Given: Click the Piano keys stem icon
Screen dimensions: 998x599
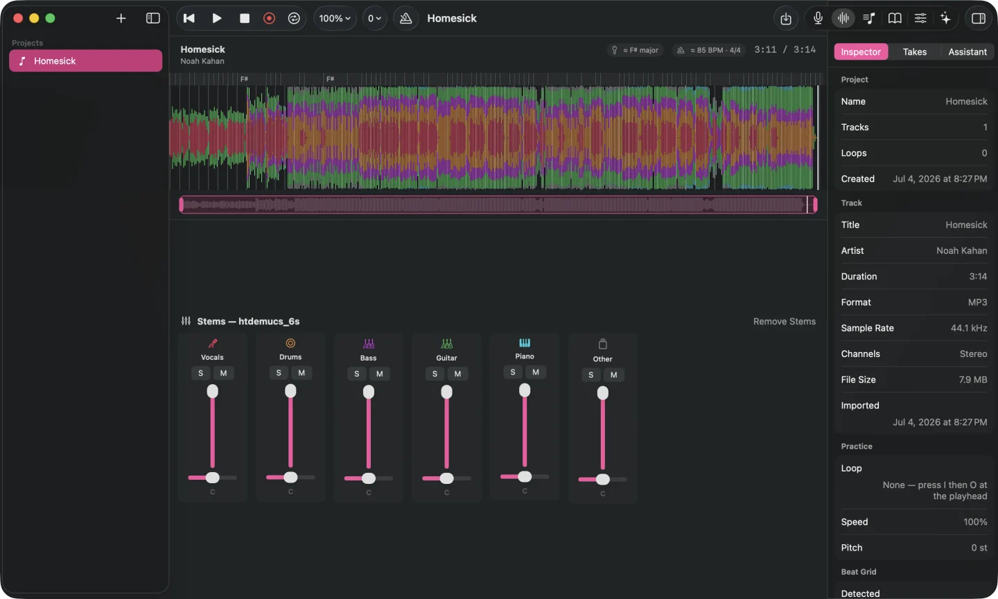Looking at the screenshot, I should tap(525, 342).
